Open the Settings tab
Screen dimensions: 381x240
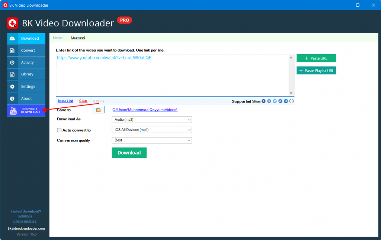[x=26, y=87]
